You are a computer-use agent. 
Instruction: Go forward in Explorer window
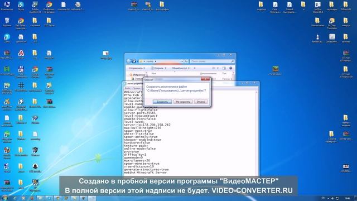[134, 61]
